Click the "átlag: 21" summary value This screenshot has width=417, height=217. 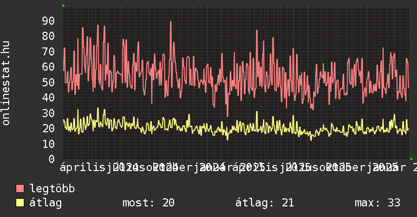(x=264, y=203)
